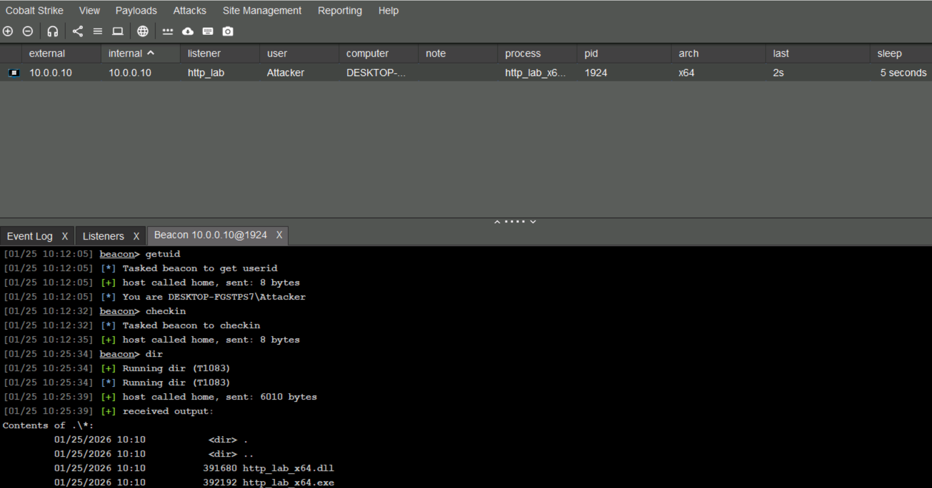Collapse top pane with splitter up arrow
This screenshot has width=932, height=488.
(x=497, y=222)
